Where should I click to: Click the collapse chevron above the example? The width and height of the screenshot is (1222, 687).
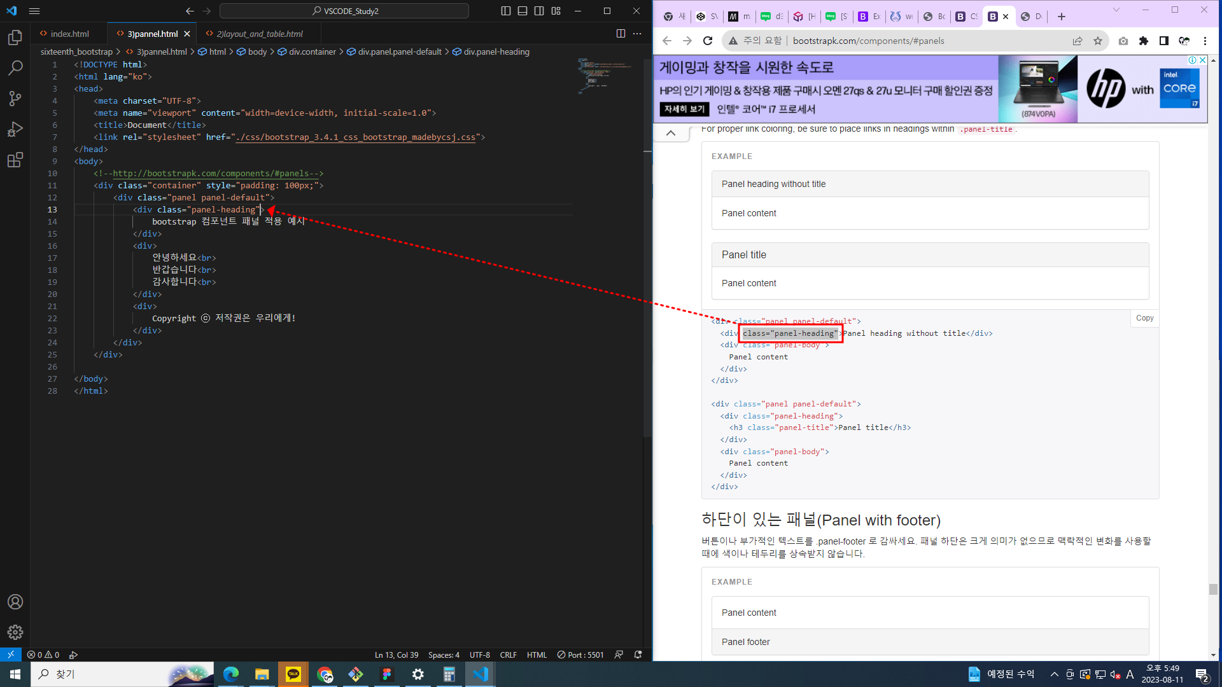[x=671, y=133]
